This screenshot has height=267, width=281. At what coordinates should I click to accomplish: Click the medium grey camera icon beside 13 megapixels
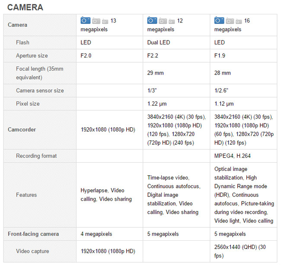tap(96, 21)
